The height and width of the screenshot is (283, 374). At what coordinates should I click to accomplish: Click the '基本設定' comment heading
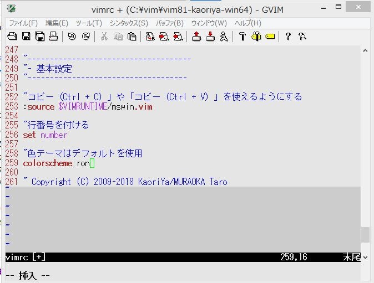click(x=54, y=69)
